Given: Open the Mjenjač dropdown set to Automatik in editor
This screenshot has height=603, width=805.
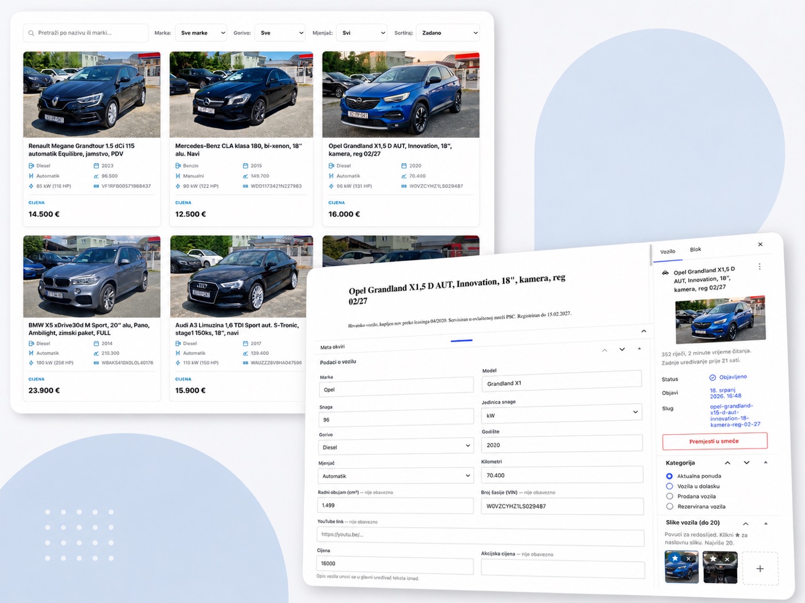Looking at the screenshot, I should pos(395,476).
